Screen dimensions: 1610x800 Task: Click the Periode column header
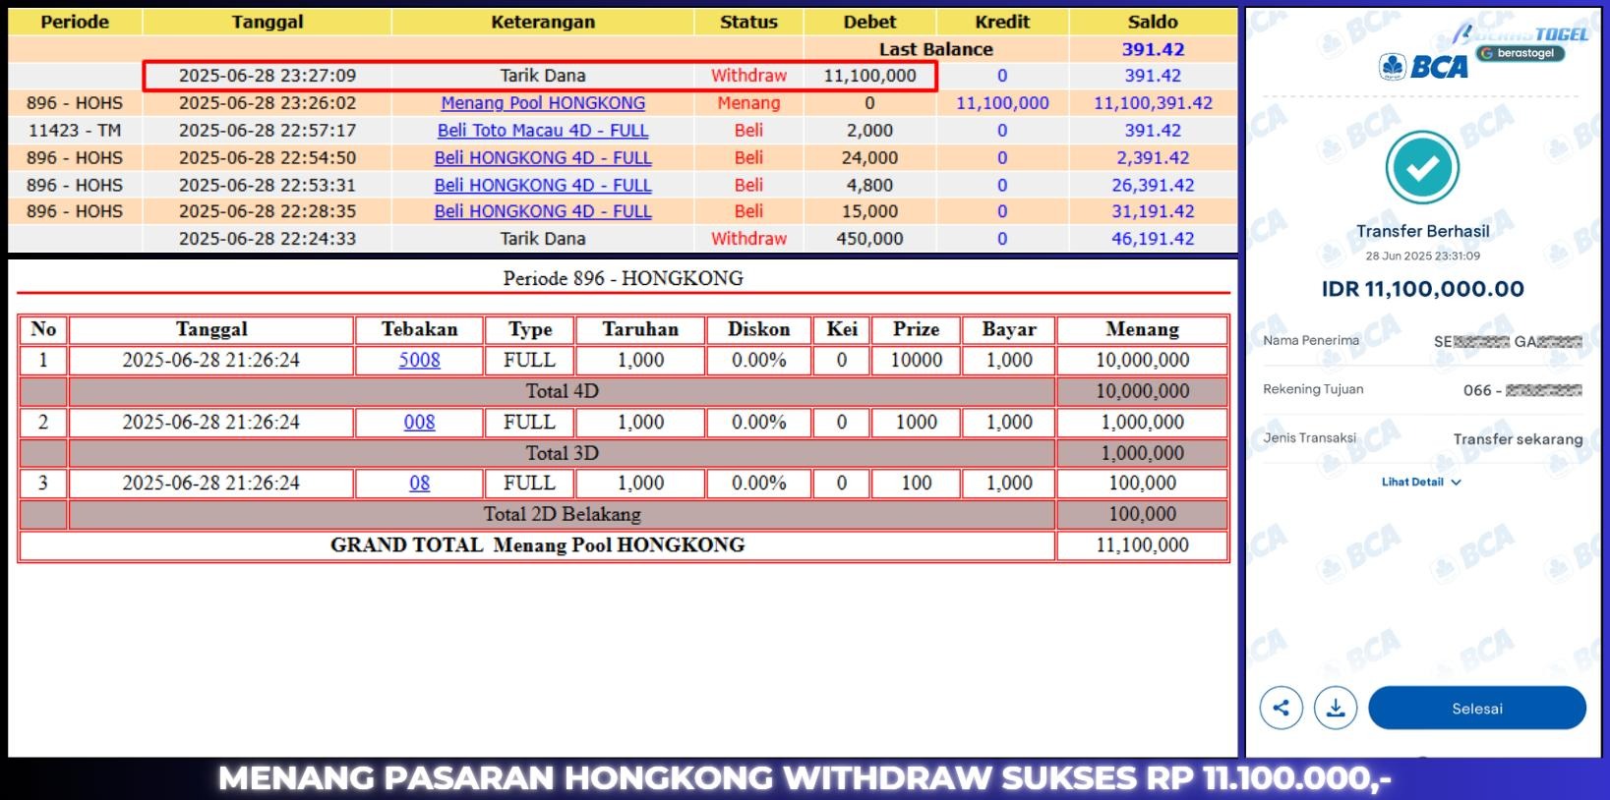tap(75, 22)
